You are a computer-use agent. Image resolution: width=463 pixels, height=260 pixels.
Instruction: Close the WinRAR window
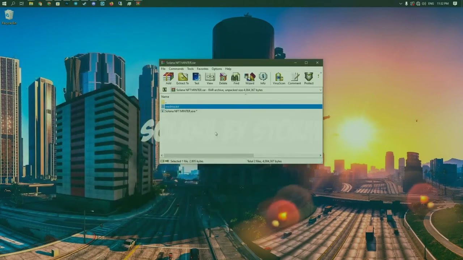tap(317, 62)
